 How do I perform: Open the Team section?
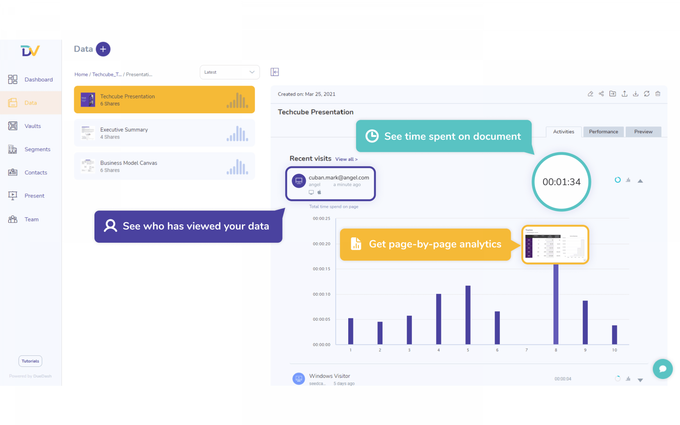coord(31,219)
